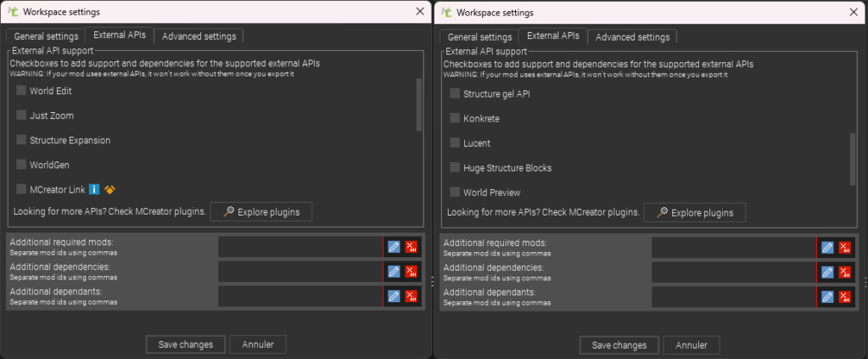Clear Additional required mods in right window
Image resolution: width=868 pixels, height=359 pixels.
844,248
